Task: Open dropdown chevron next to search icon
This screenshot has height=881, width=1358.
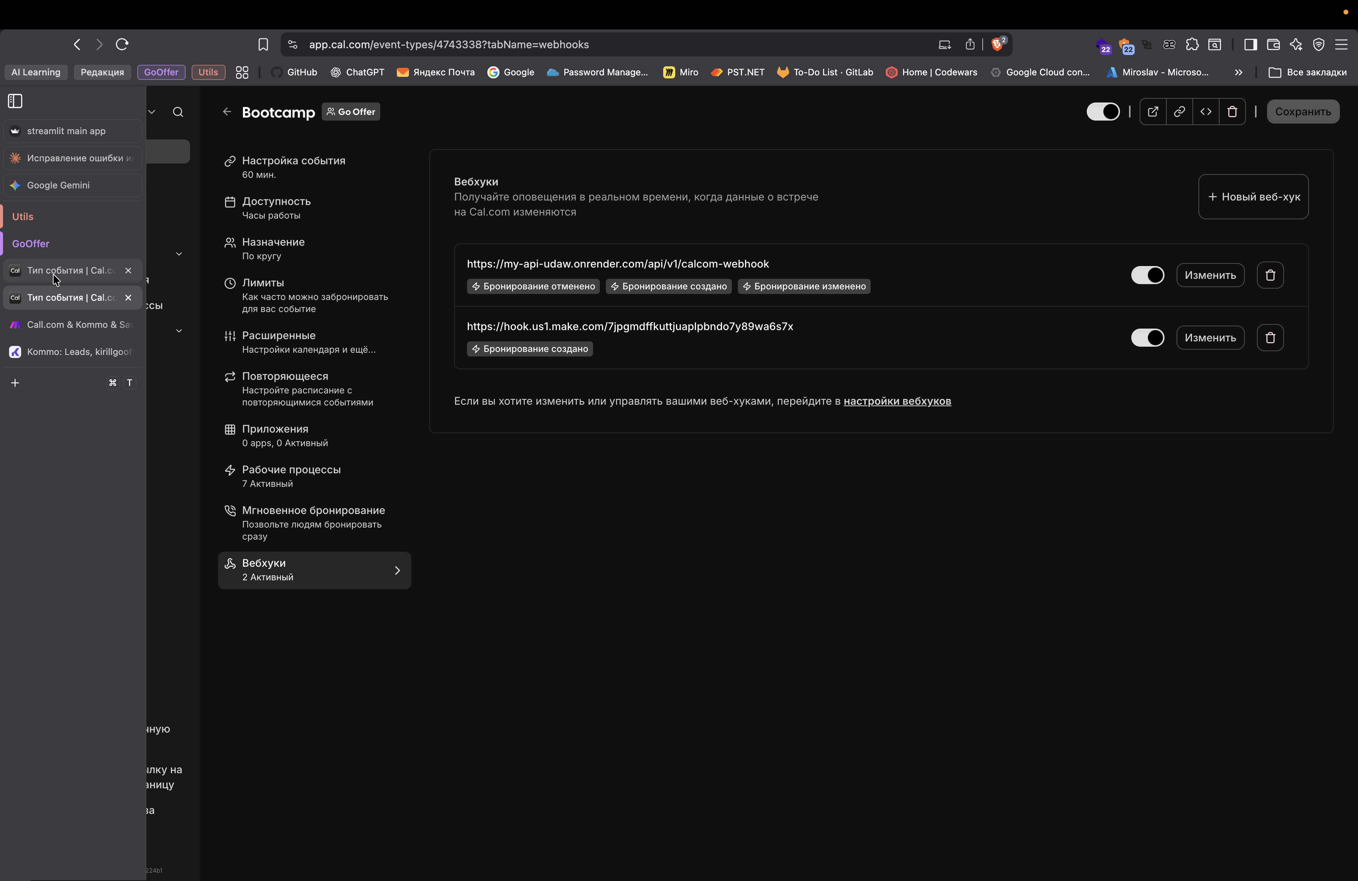Action: pos(152,112)
